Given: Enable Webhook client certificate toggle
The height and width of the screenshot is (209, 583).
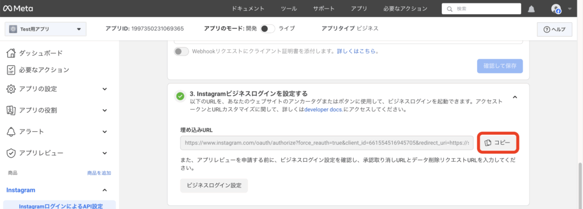Looking at the screenshot, I should [x=182, y=52].
